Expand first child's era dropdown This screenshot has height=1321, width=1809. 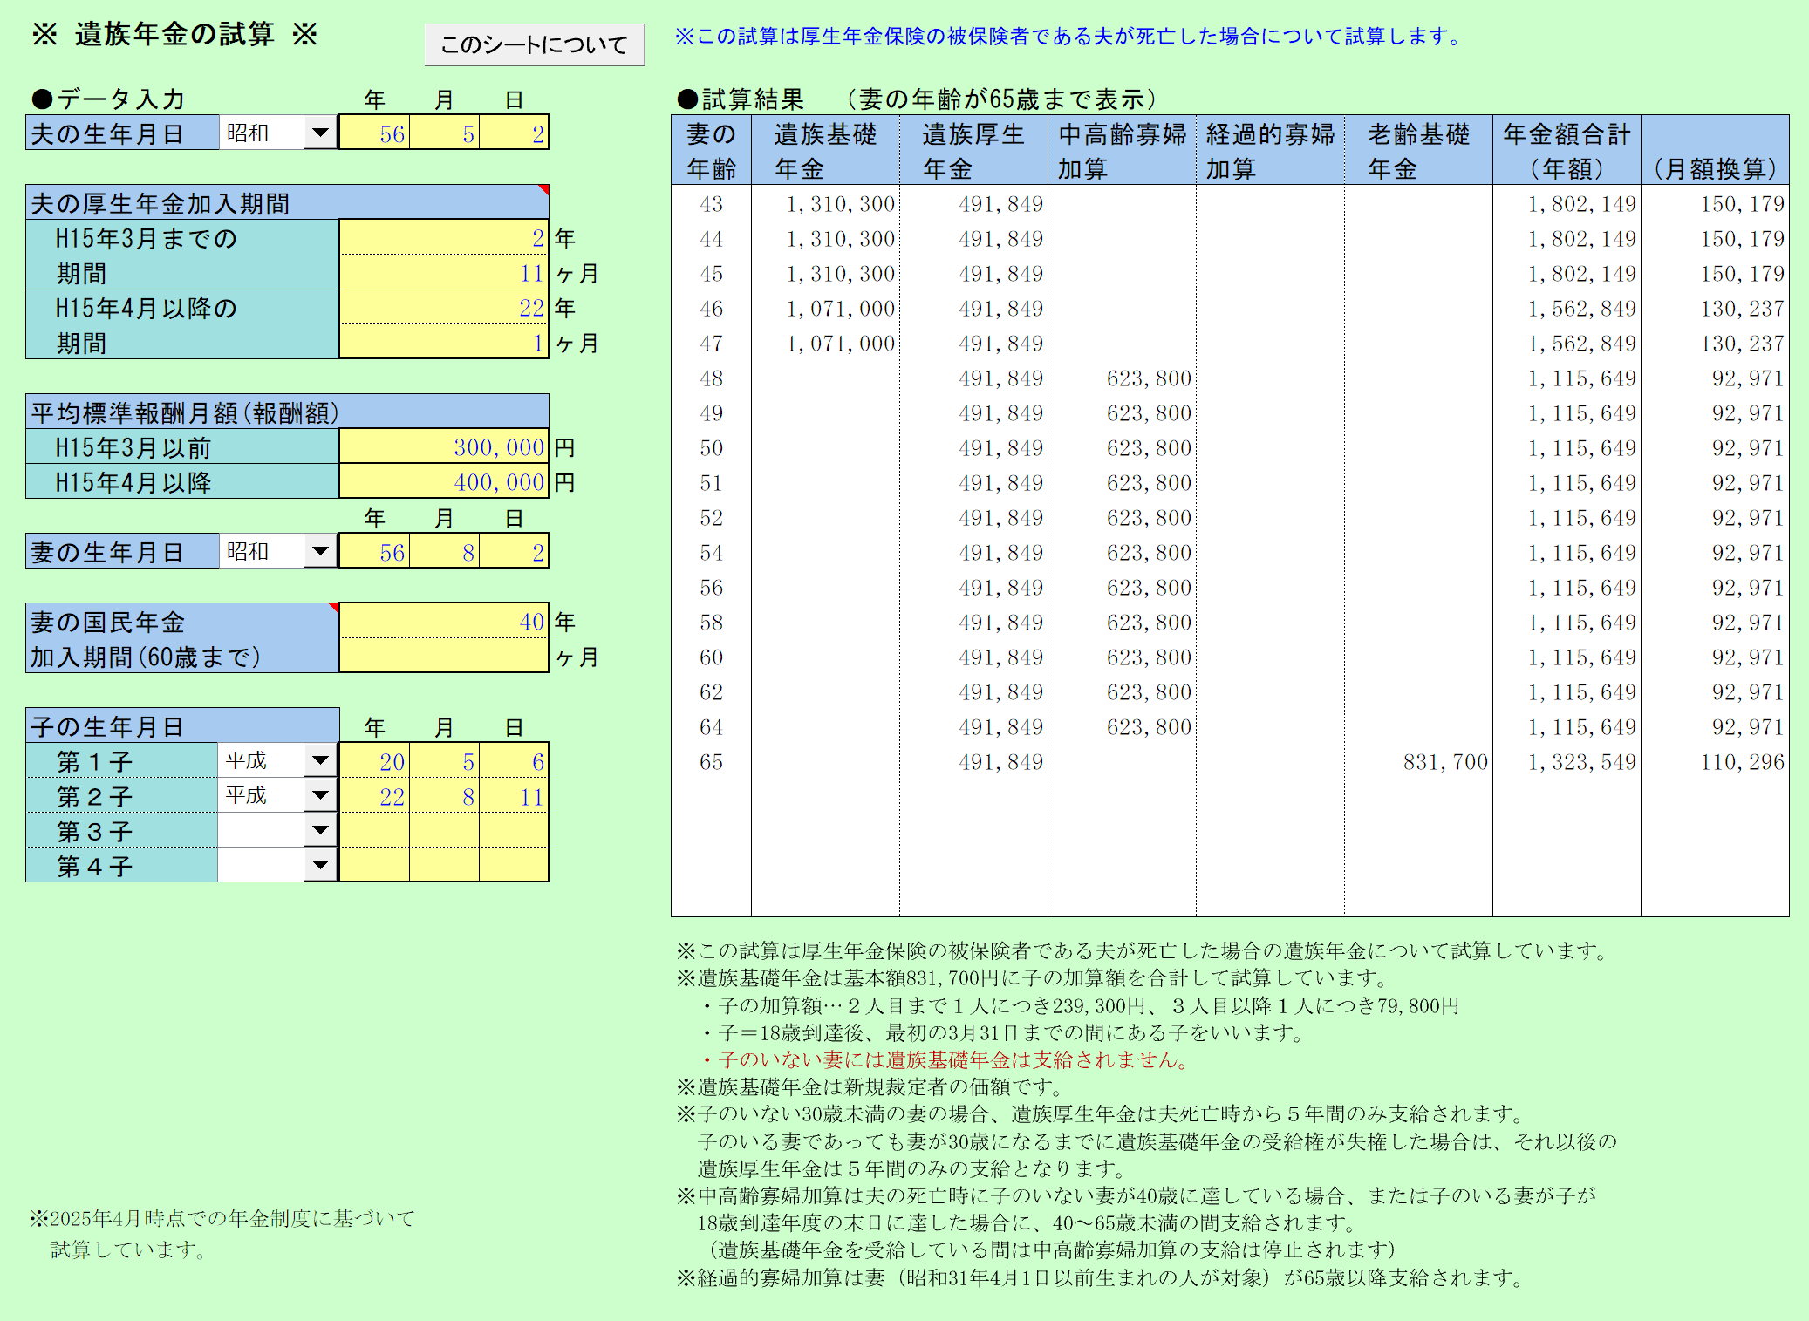320,760
